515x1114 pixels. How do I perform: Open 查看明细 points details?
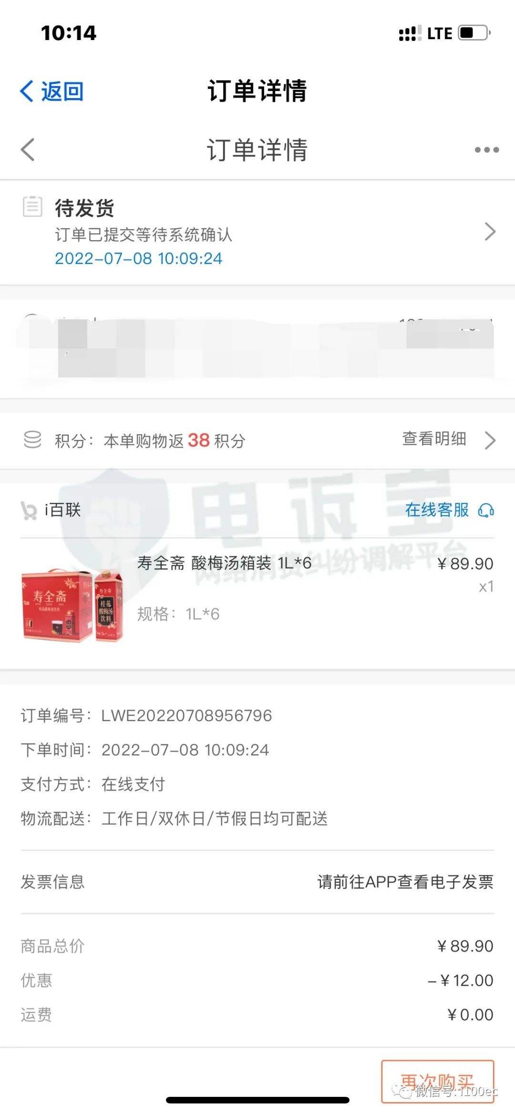(x=434, y=439)
